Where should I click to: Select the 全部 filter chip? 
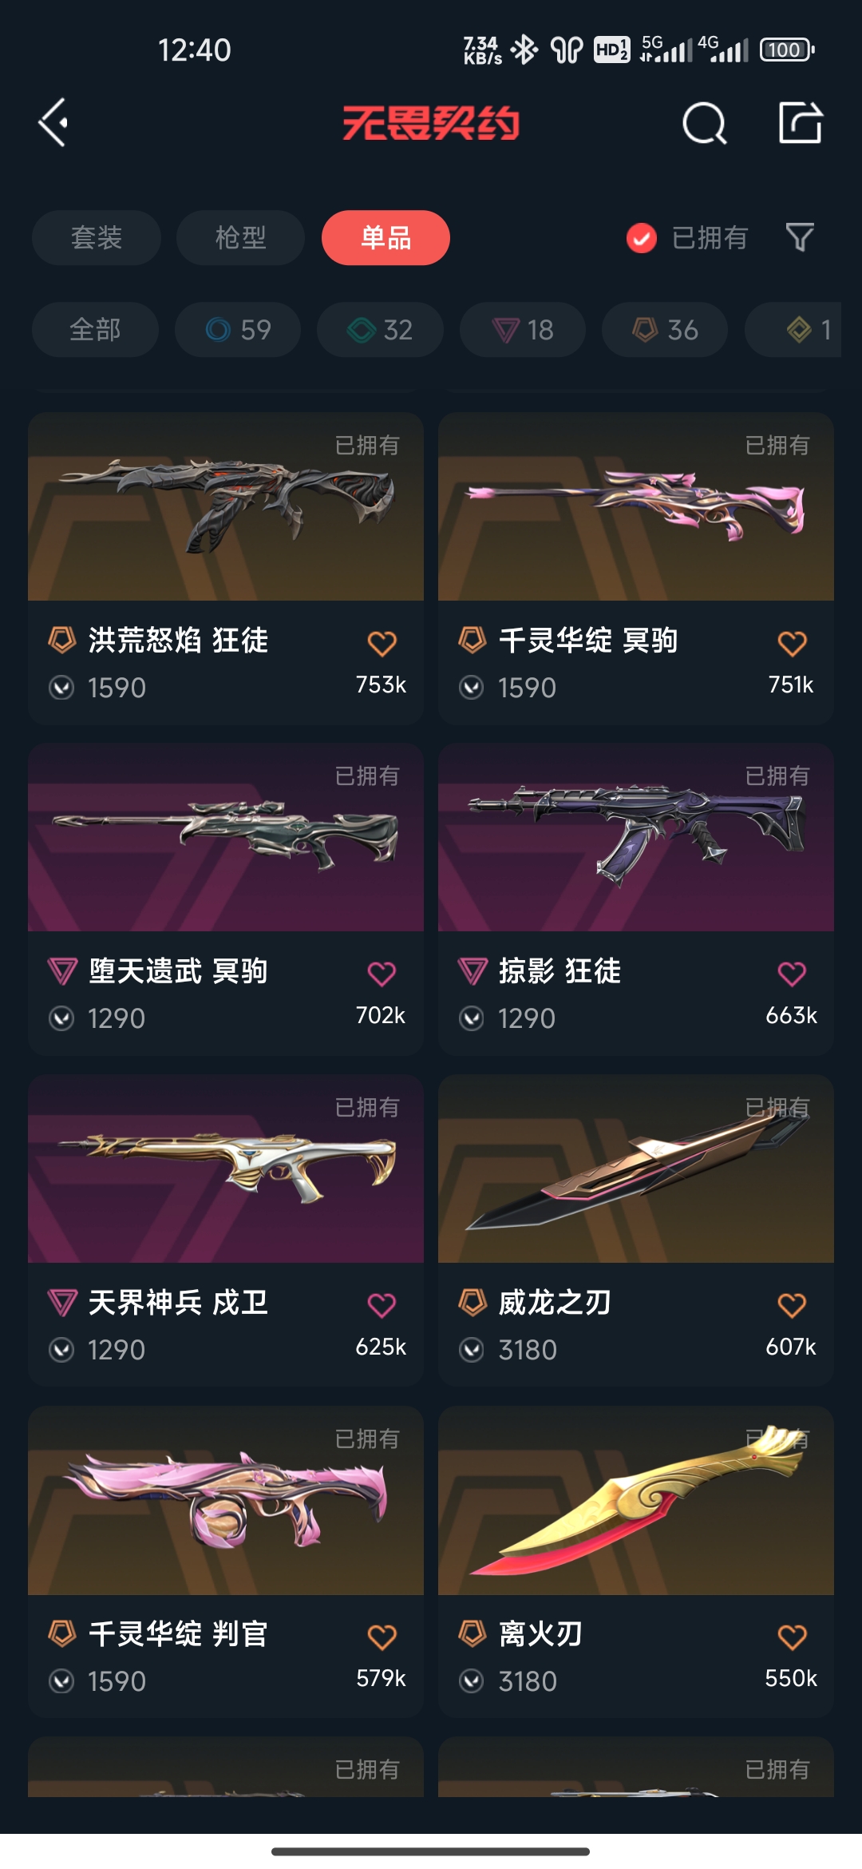pos(95,329)
